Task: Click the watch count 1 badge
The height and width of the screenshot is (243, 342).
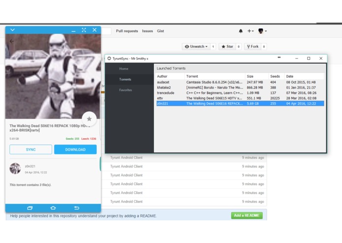Action: [213, 46]
